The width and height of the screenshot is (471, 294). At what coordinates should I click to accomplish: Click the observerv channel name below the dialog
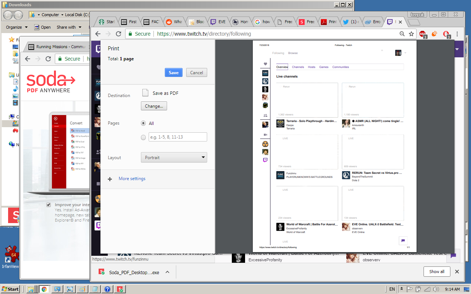[371, 260]
